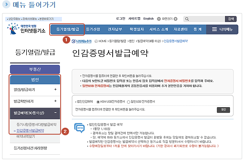Open 예약내역보기 submenu item
The width and height of the screenshot is (245, 160).
point(26,136)
